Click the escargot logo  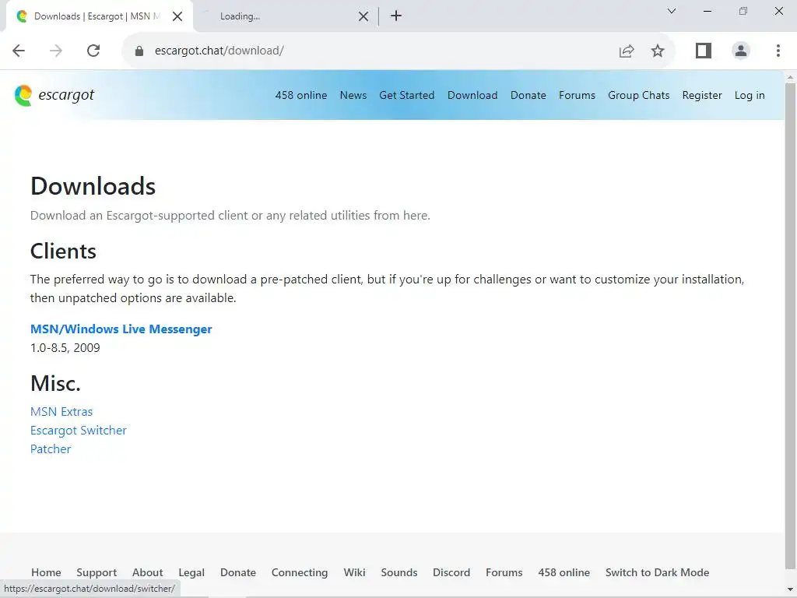point(54,95)
